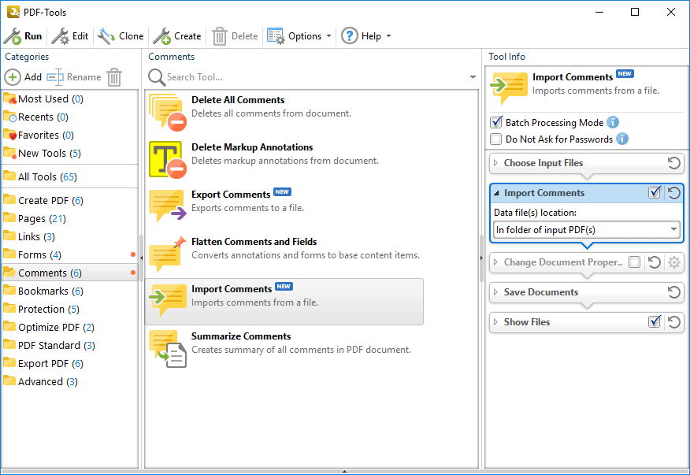This screenshot has width=690, height=475.
Task: Toggle the Batch Processing Mode checkbox
Action: point(496,122)
